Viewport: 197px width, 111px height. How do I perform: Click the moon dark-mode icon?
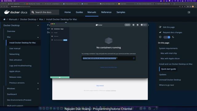pos(173,37)
